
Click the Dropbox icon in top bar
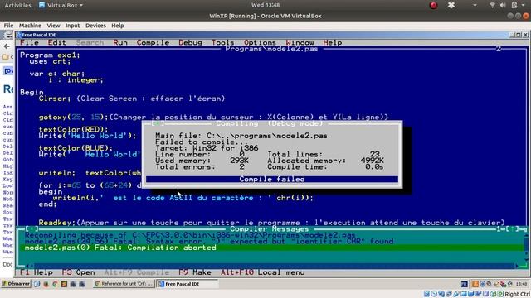(x=451, y=5)
